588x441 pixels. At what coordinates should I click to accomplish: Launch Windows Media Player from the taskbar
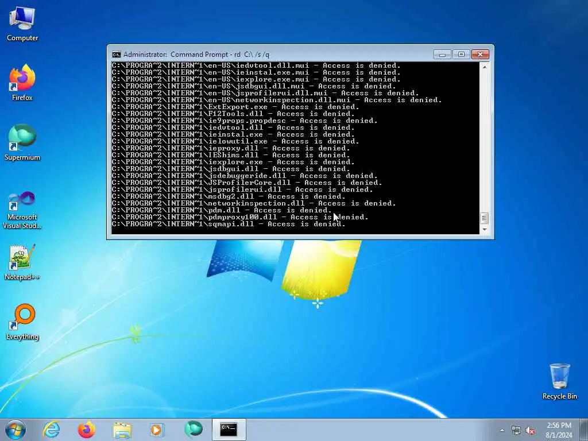[x=157, y=430]
